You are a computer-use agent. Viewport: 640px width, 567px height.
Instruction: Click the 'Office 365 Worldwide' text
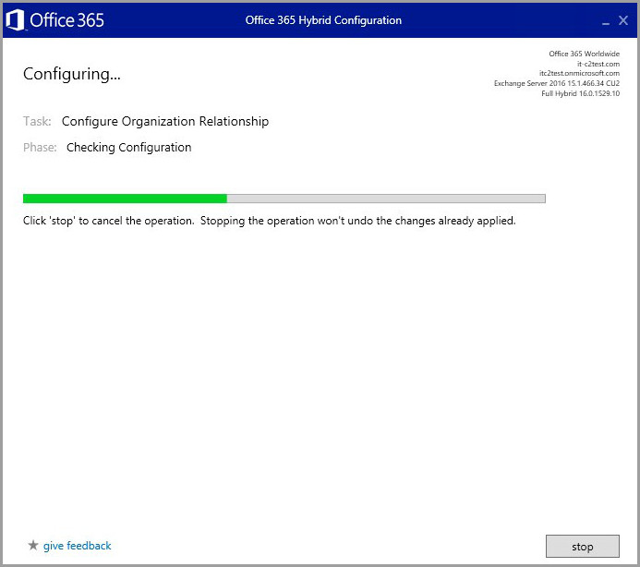coord(584,54)
